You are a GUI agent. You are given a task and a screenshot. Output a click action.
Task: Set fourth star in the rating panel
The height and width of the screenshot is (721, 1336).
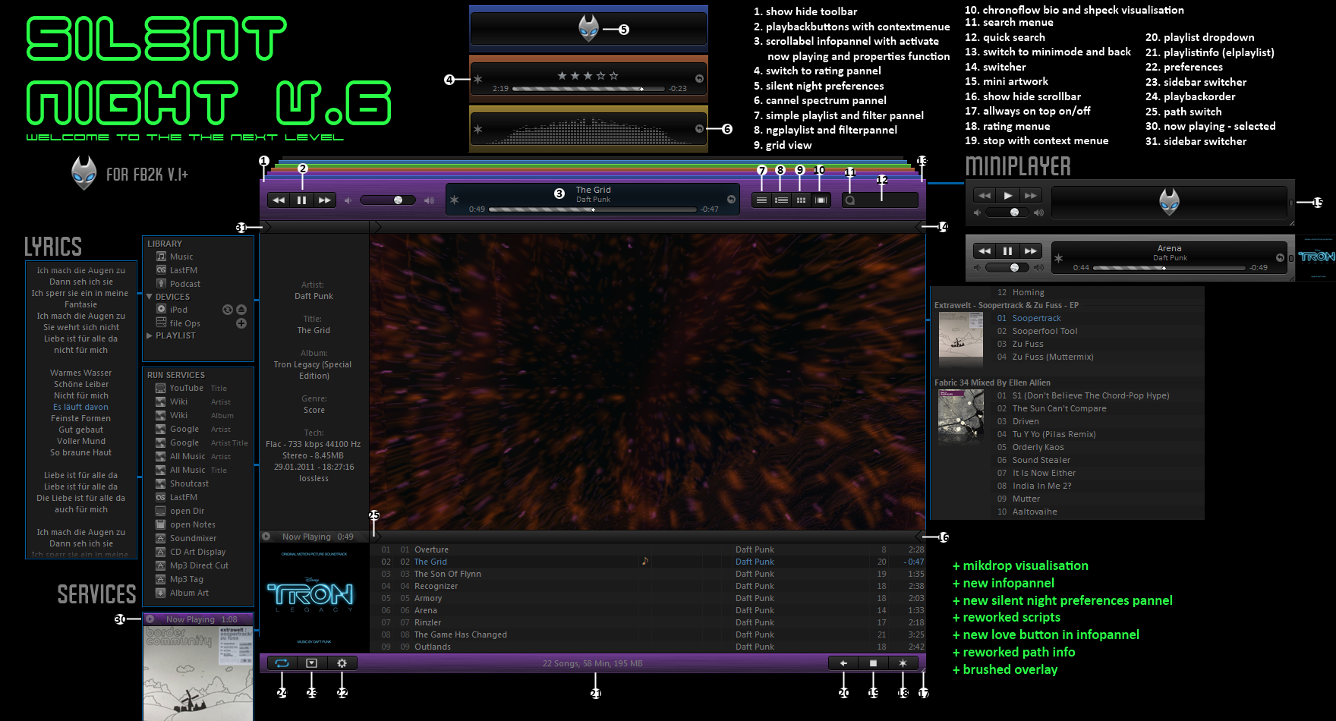coord(600,76)
